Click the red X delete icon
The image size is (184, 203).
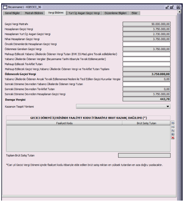pos(173,138)
